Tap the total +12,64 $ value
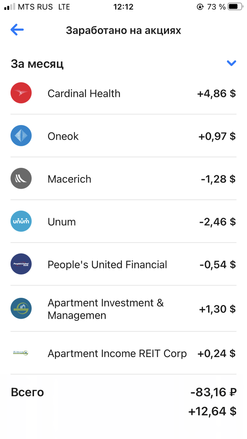 click(213, 411)
